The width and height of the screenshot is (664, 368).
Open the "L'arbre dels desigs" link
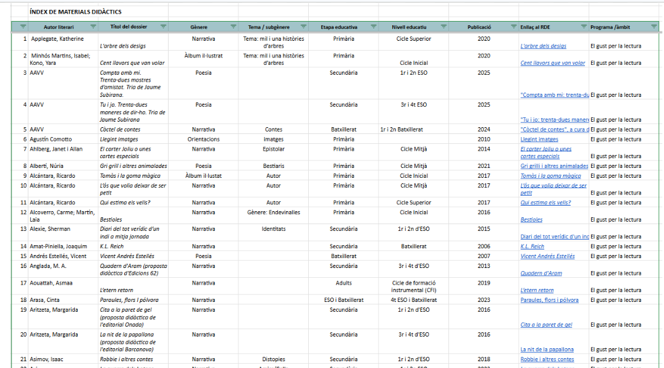click(x=543, y=46)
